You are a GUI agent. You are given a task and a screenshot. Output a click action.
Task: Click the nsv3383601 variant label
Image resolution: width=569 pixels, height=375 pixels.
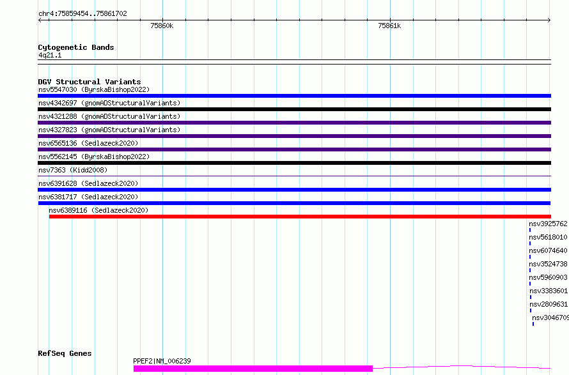(549, 291)
